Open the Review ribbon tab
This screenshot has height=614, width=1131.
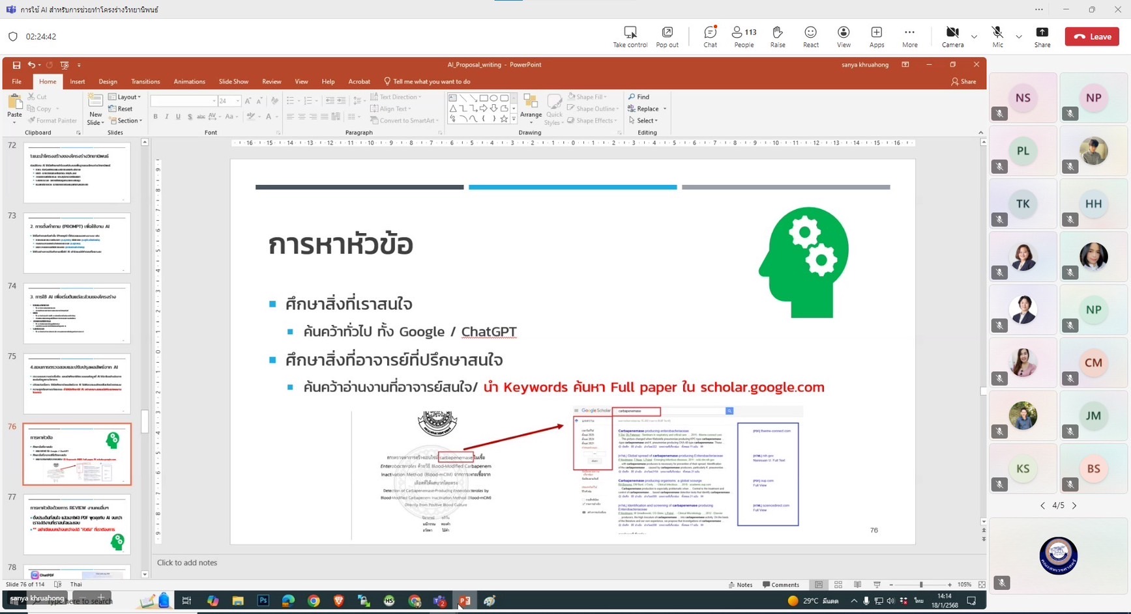271,81
